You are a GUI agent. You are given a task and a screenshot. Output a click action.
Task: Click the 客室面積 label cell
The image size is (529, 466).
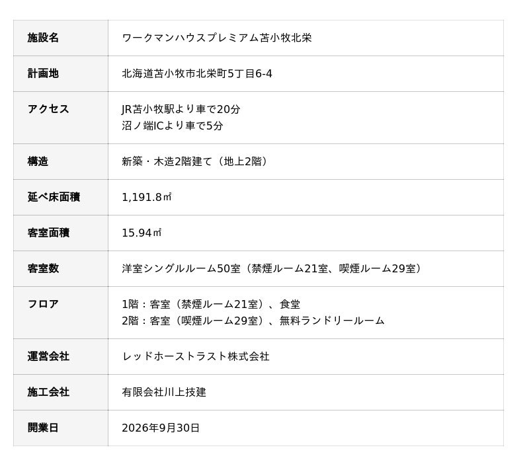(48, 233)
